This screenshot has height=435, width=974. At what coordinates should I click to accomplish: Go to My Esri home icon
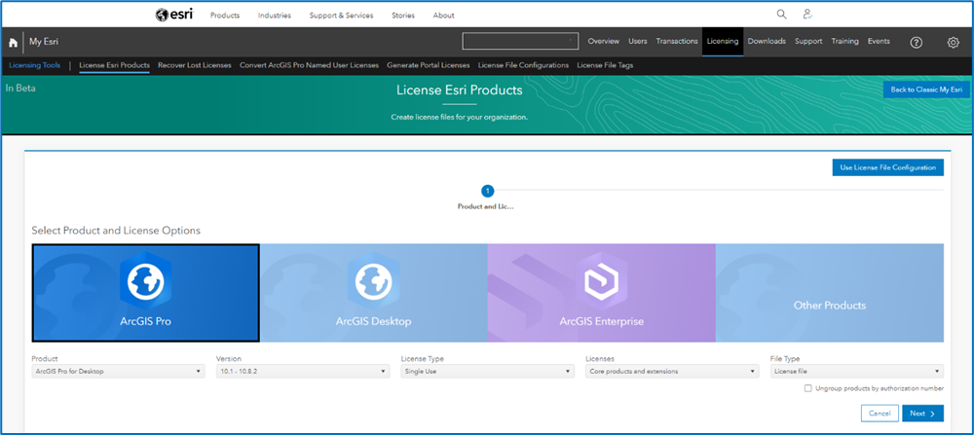(x=13, y=42)
